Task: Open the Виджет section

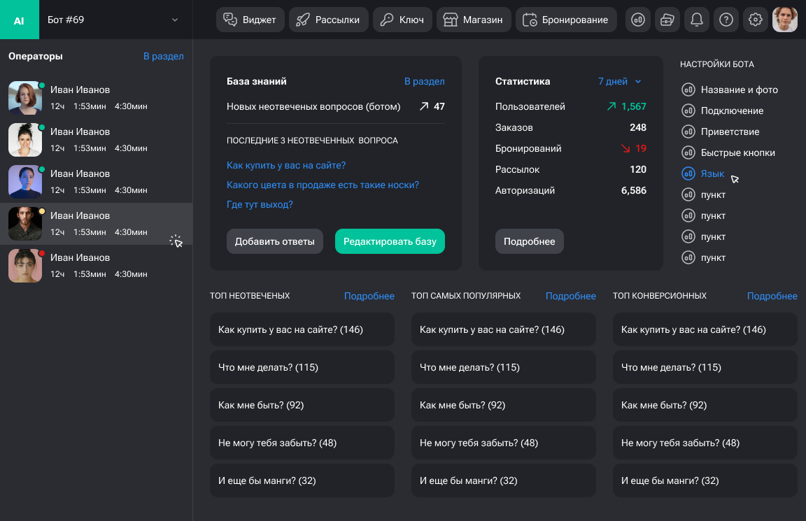Action: pyautogui.click(x=250, y=20)
